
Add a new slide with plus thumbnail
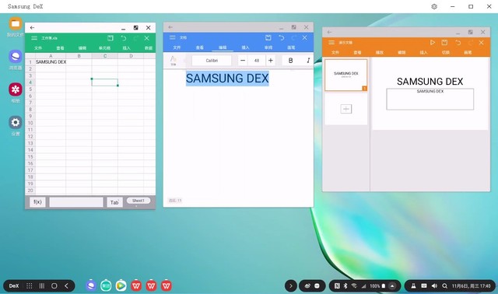pyautogui.click(x=345, y=109)
